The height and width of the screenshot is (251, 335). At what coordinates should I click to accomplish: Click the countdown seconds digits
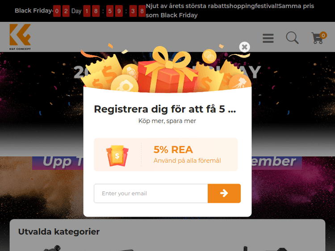click(x=137, y=11)
